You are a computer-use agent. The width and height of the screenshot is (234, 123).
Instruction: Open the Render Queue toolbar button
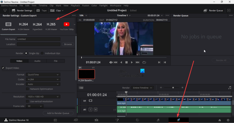[x=213, y=11]
